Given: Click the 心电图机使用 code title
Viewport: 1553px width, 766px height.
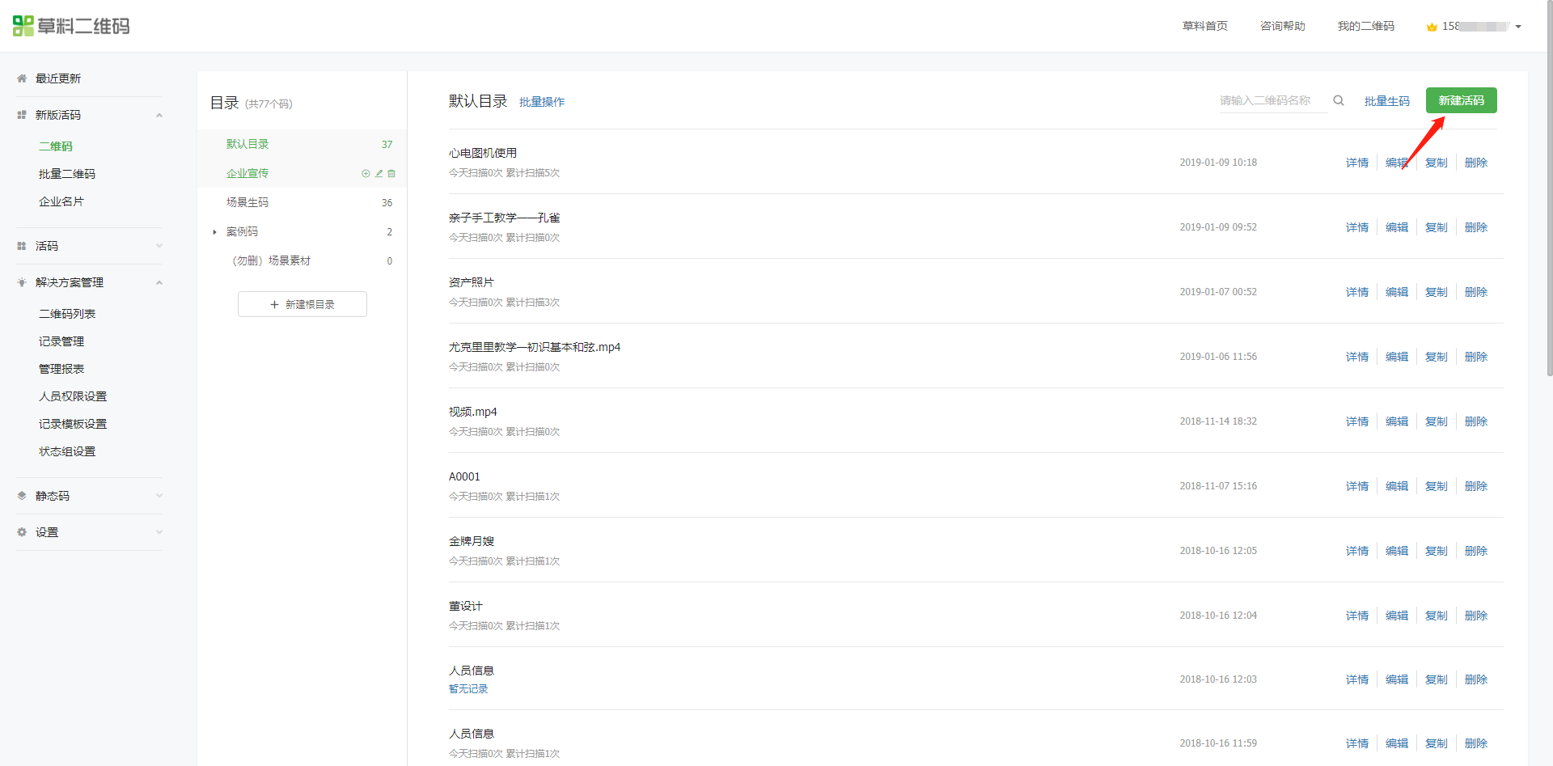Looking at the screenshot, I should 483,153.
